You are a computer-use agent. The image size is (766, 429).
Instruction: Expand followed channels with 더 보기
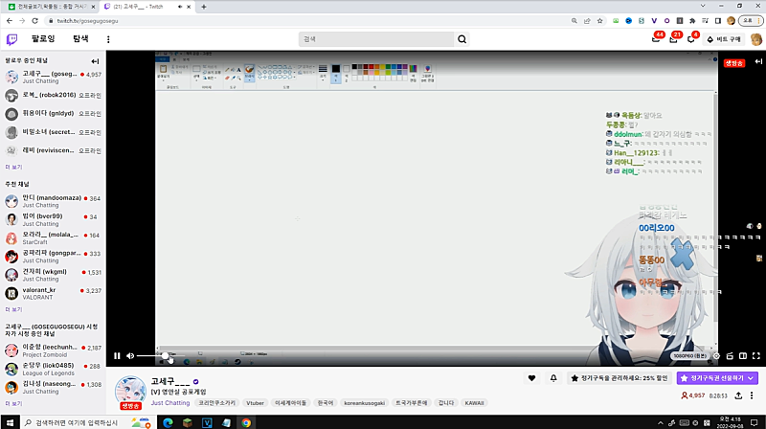13,168
